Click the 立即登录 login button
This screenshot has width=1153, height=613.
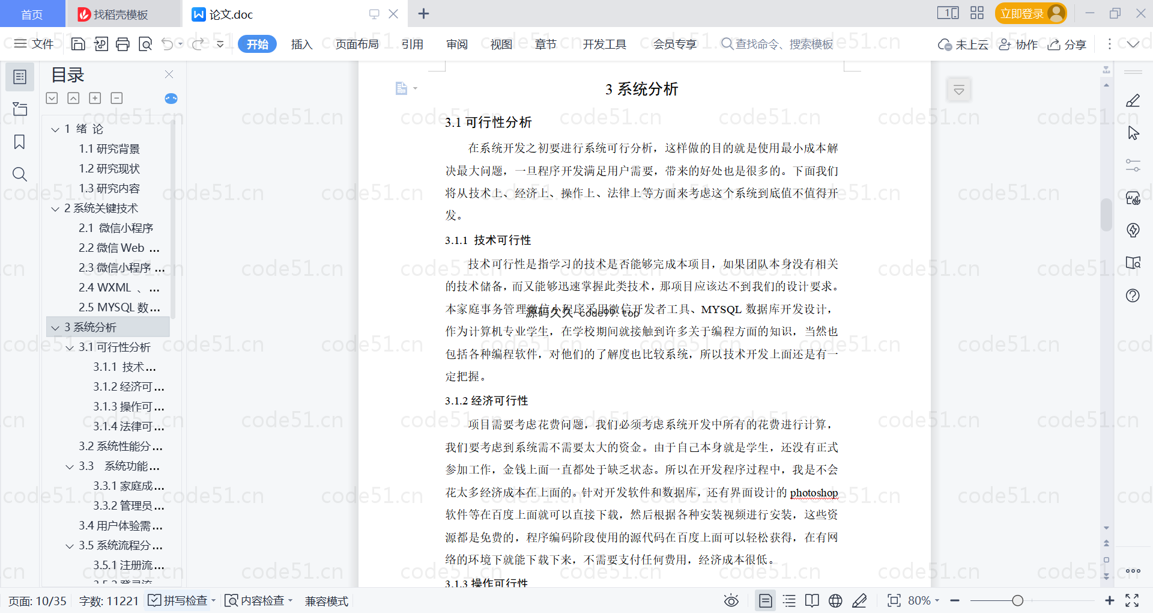click(x=1030, y=13)
